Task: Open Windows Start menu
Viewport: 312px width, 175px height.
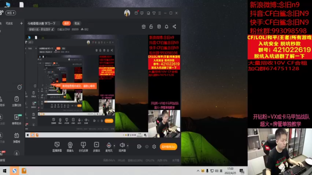Action: (x=5, y=171)
